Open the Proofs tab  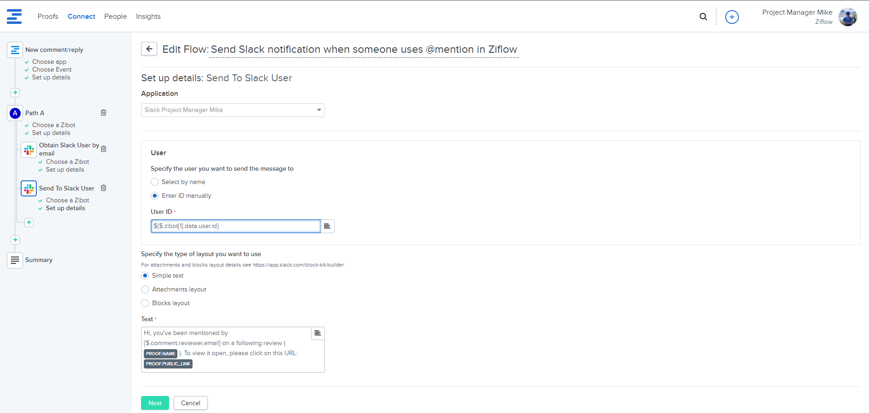(48, 17)
